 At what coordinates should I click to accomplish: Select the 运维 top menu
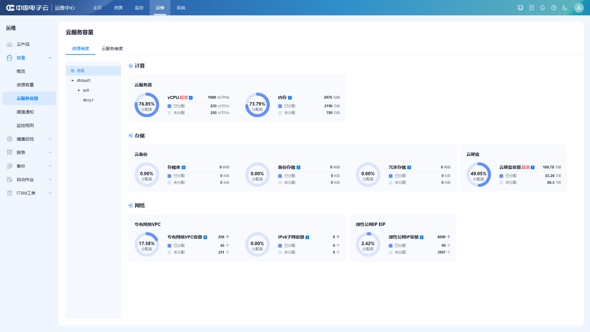pos(160,8)
